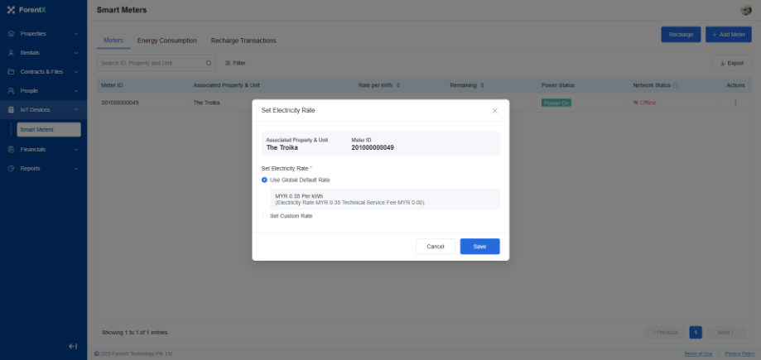The width and height of the screenshot is (761, 360).
Task: Open the Privacy Policy link
Action: pos(739,353)
